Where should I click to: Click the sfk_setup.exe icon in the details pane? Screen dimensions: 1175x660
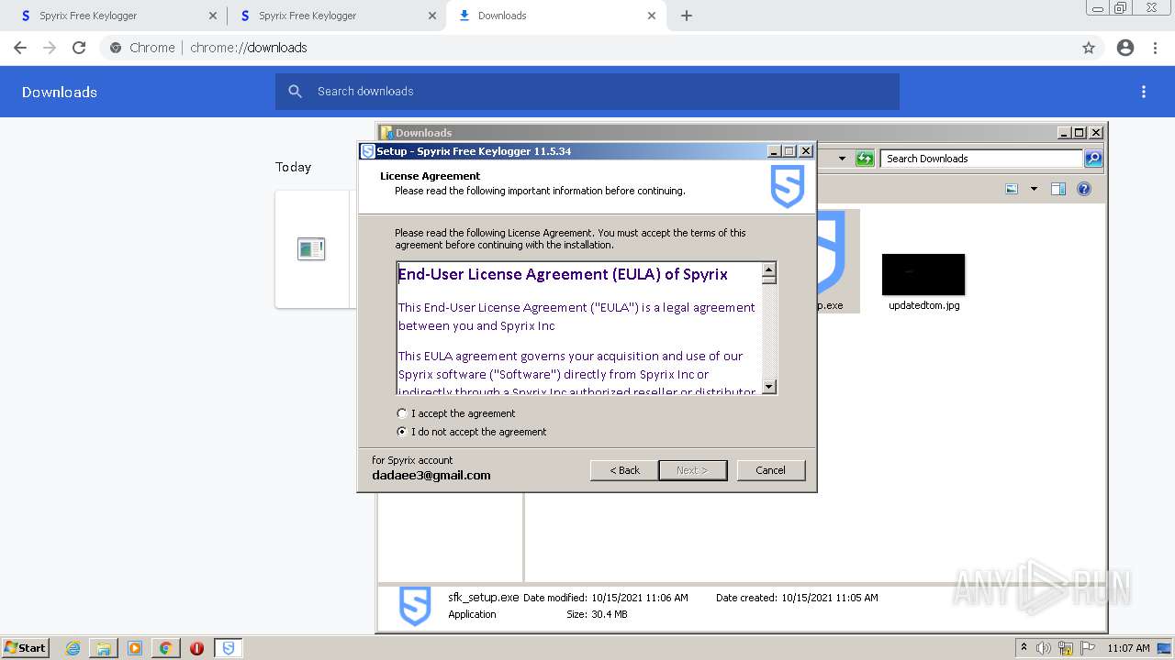click(x=415, y=606)
